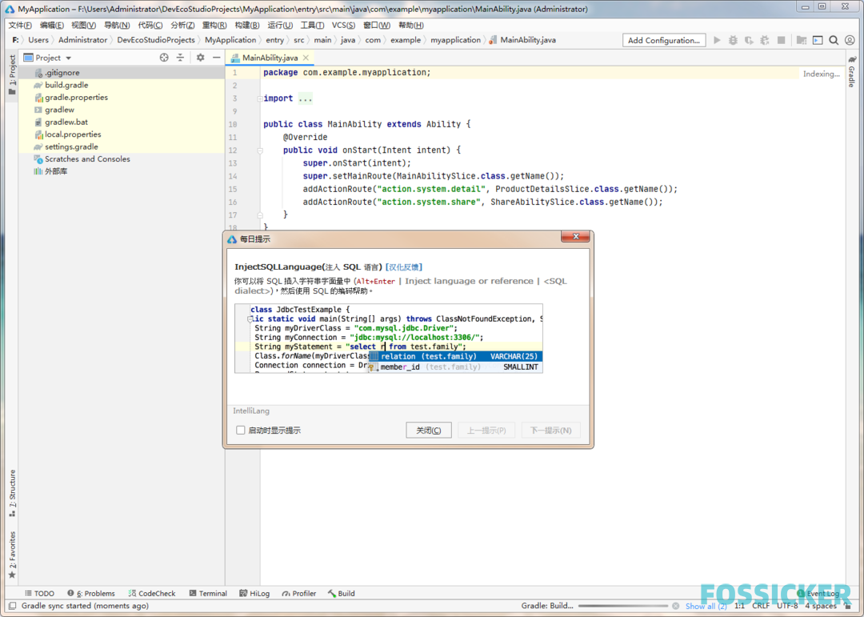Screen dimensions: 864x617
Task: Click the Run with Coverage icon
Action: pyautogui.click(x=749, y=40)
